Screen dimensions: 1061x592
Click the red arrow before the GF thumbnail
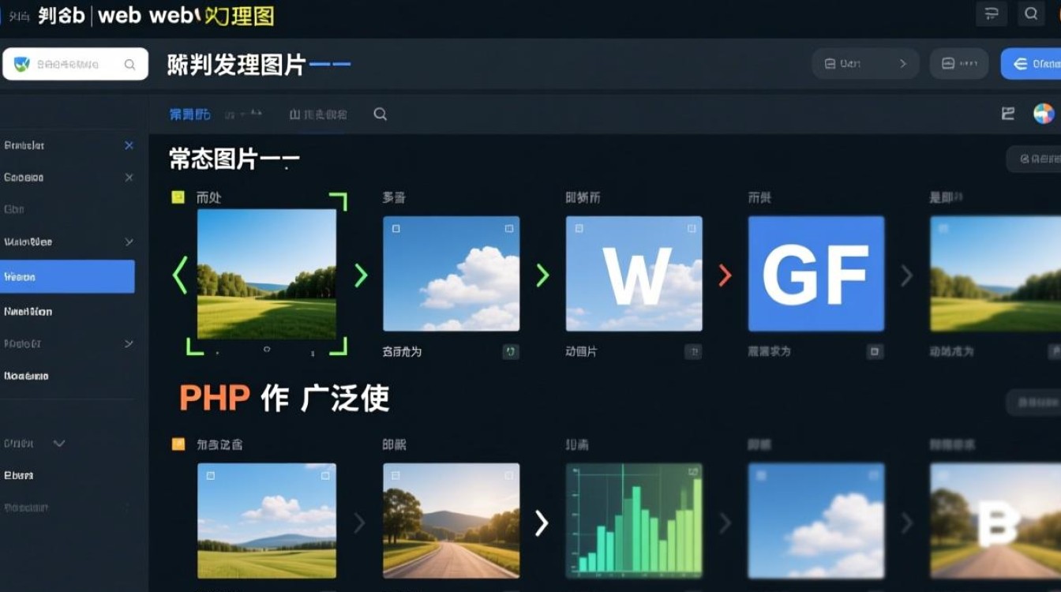(724, 275)
